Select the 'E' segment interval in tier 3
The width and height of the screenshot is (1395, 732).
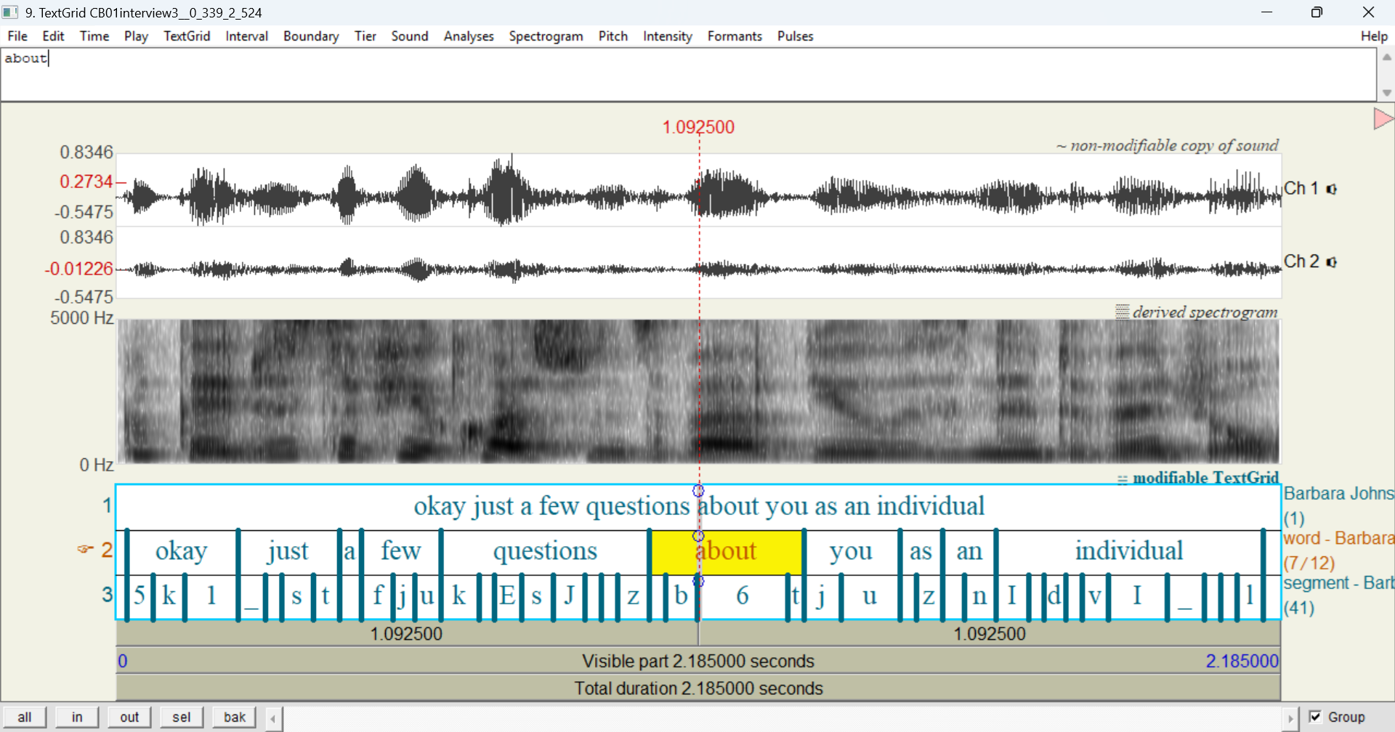[x=507, y=596]
